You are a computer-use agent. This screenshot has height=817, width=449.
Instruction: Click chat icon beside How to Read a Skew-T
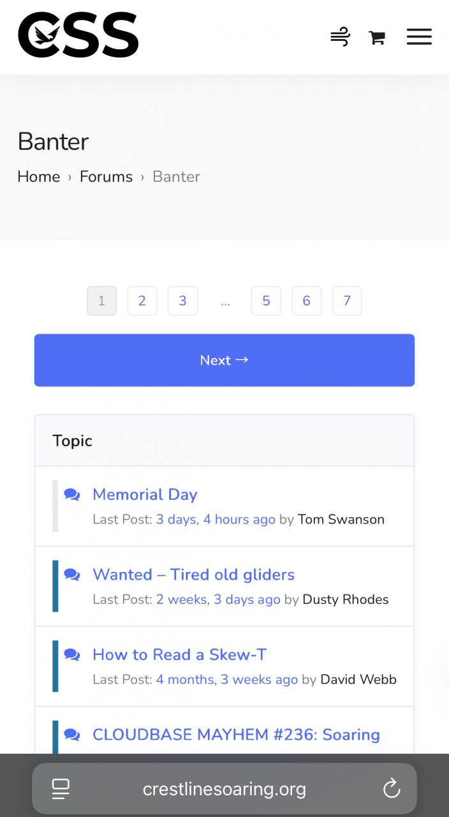pos(72,655)
